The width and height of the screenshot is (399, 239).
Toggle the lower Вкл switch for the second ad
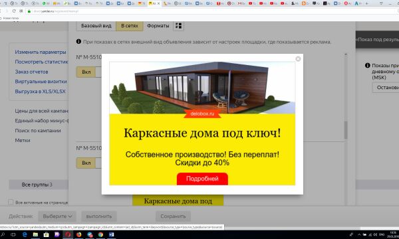(86, 163)
